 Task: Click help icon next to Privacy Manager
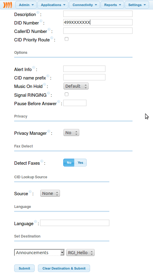(x=49, y=131)
